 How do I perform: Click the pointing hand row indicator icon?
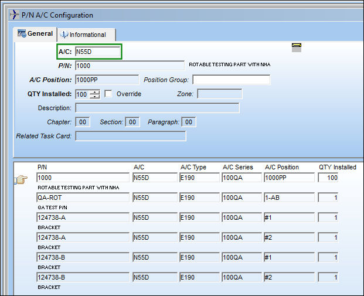click(21, 179)
